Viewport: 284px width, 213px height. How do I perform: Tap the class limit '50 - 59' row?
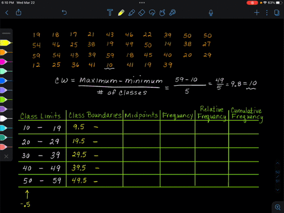[x=42, y=180]
